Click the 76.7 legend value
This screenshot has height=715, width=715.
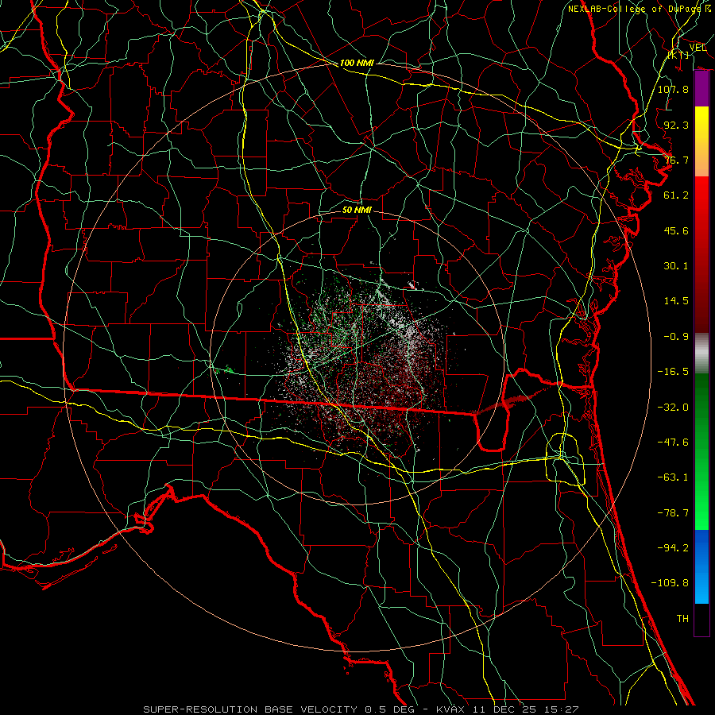(x=676, y=160)
